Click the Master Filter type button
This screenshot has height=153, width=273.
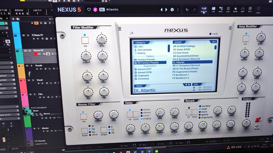[x=84, y=131]
